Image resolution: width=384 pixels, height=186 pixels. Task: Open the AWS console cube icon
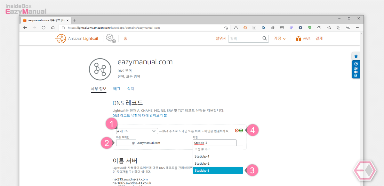[299, 39]
